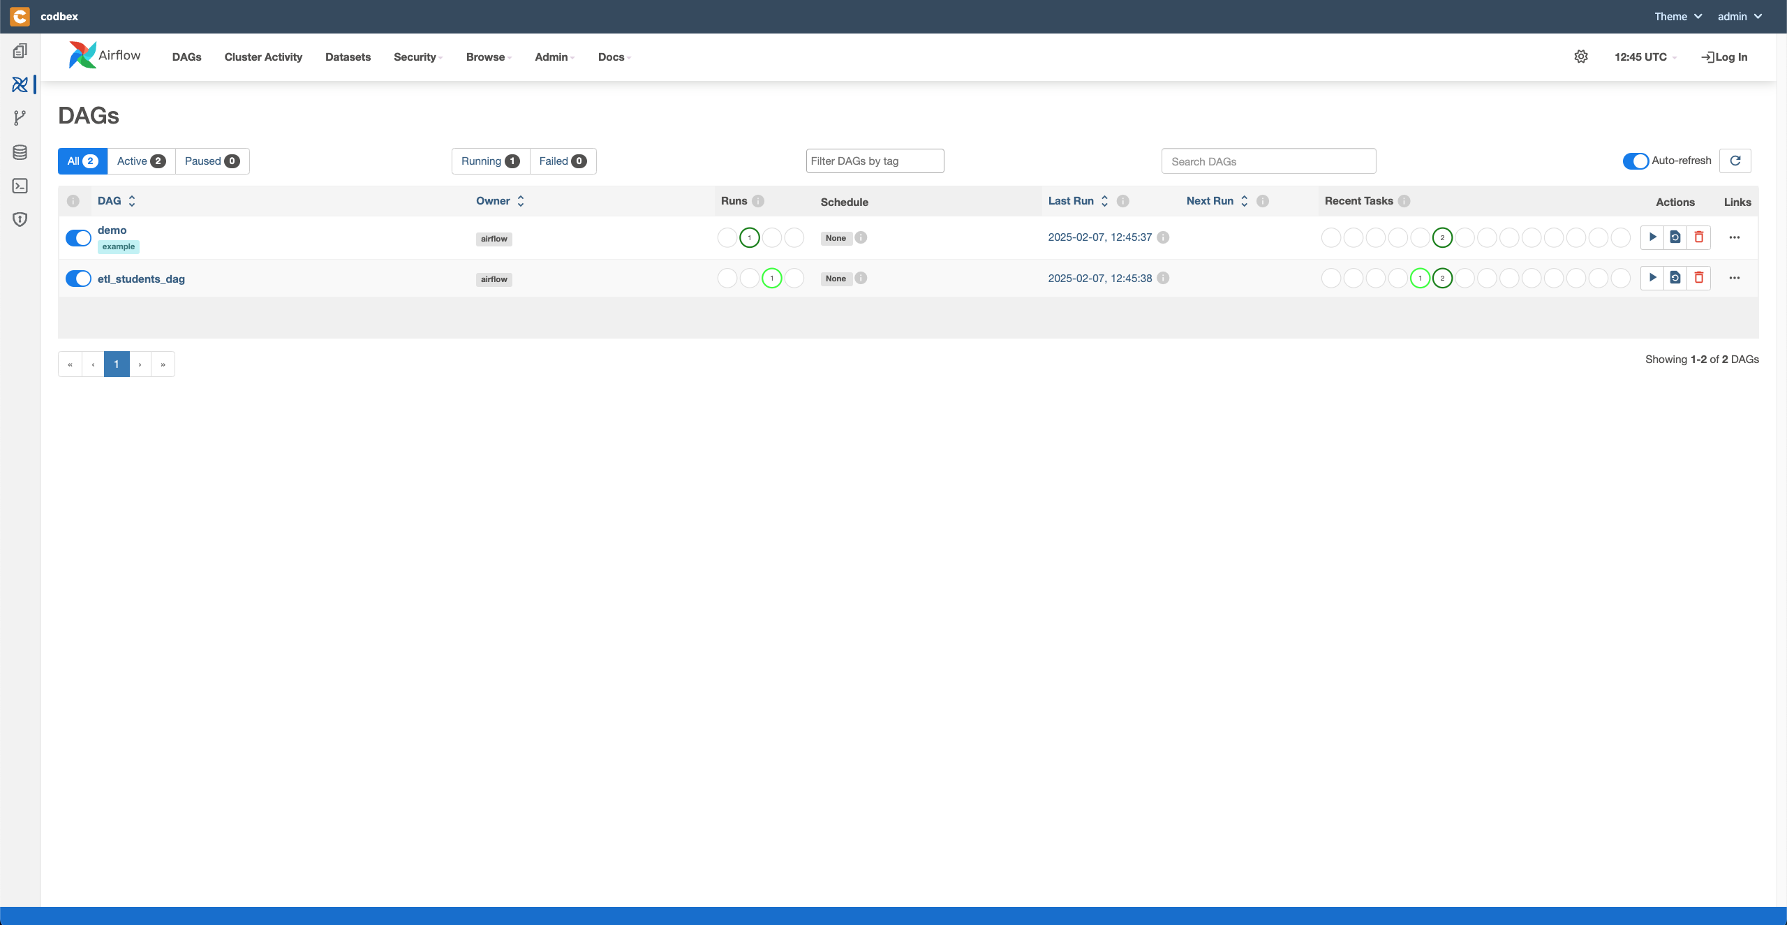Click the trigger run icon for etl_students_dag
Viewport: 1787px width, 925px height.
pyautogui.click(x=1652, y=277)
